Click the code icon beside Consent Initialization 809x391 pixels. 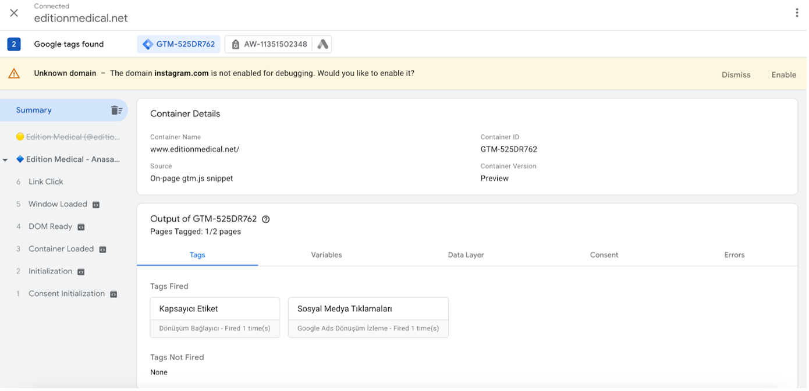[113, 294]
